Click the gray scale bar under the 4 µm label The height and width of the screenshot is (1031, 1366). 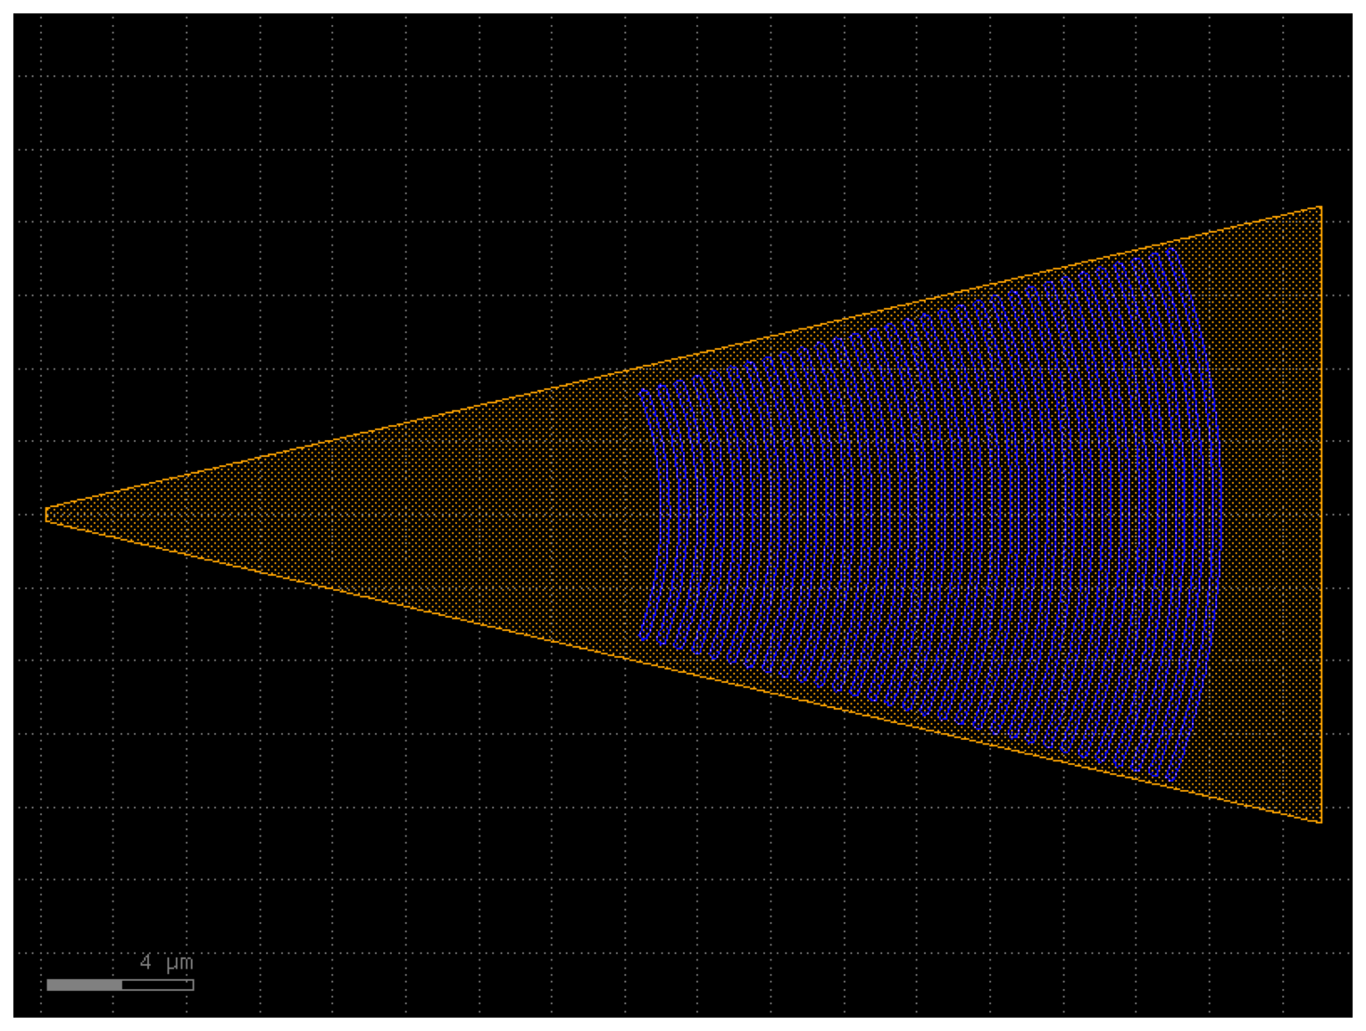(121, 985)
